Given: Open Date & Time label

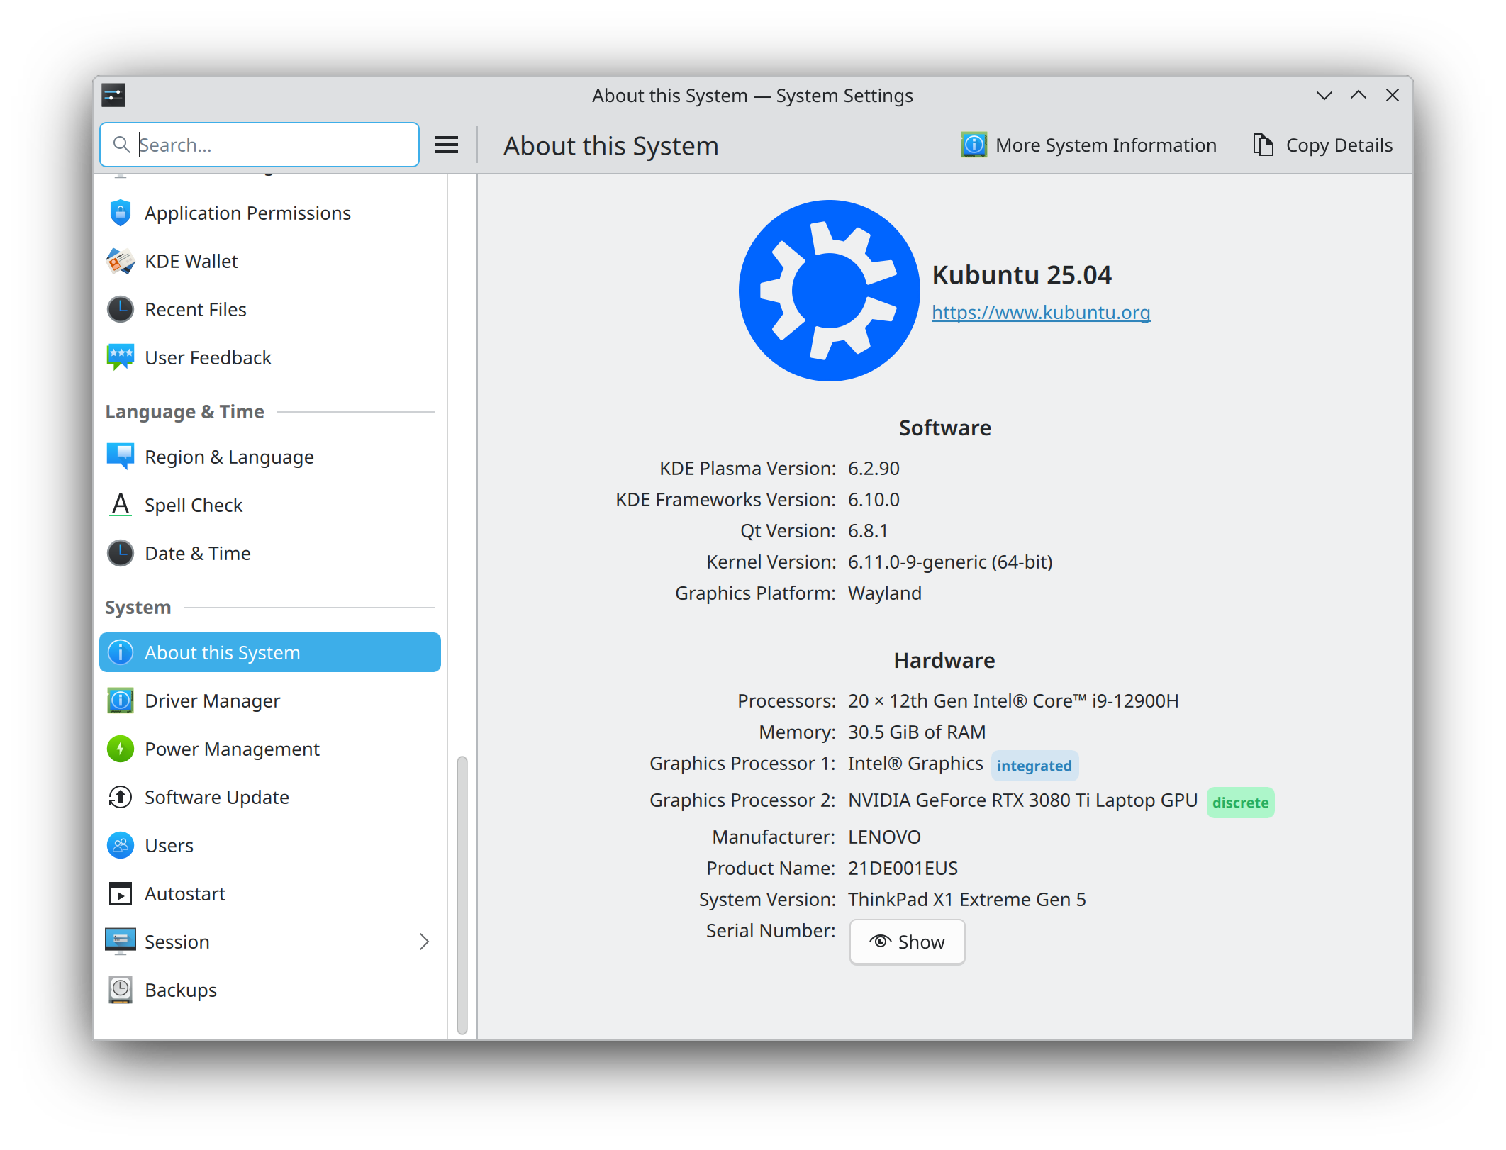Looking at the screenshot, I should (198, 553).
